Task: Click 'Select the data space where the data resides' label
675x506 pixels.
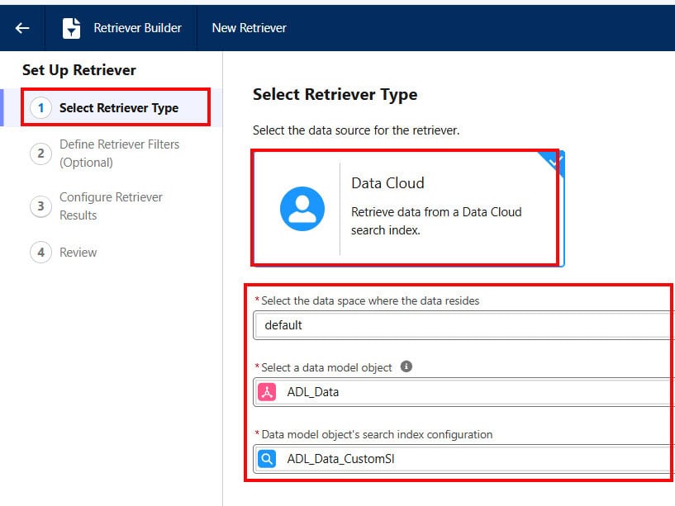Action: [x=370, y=300]
